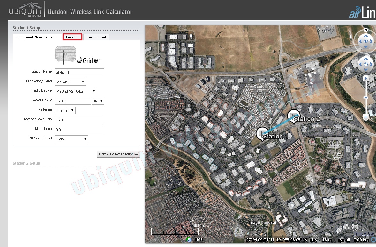Select the Equipment Characterization tab
Image resolution: width=376 pixels, height=247 pixels.
pos(37,37)
